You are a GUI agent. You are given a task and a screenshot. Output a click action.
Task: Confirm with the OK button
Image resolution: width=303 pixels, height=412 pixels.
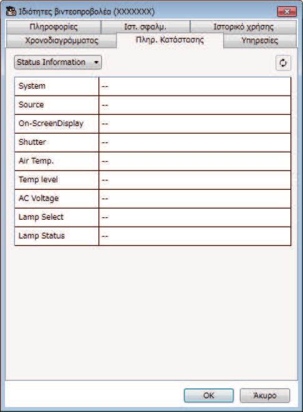tap(209, 395)
